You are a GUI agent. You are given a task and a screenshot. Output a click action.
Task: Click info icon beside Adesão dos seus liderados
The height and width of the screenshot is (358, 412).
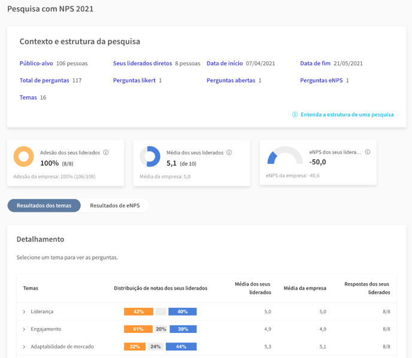pos(106,152)
